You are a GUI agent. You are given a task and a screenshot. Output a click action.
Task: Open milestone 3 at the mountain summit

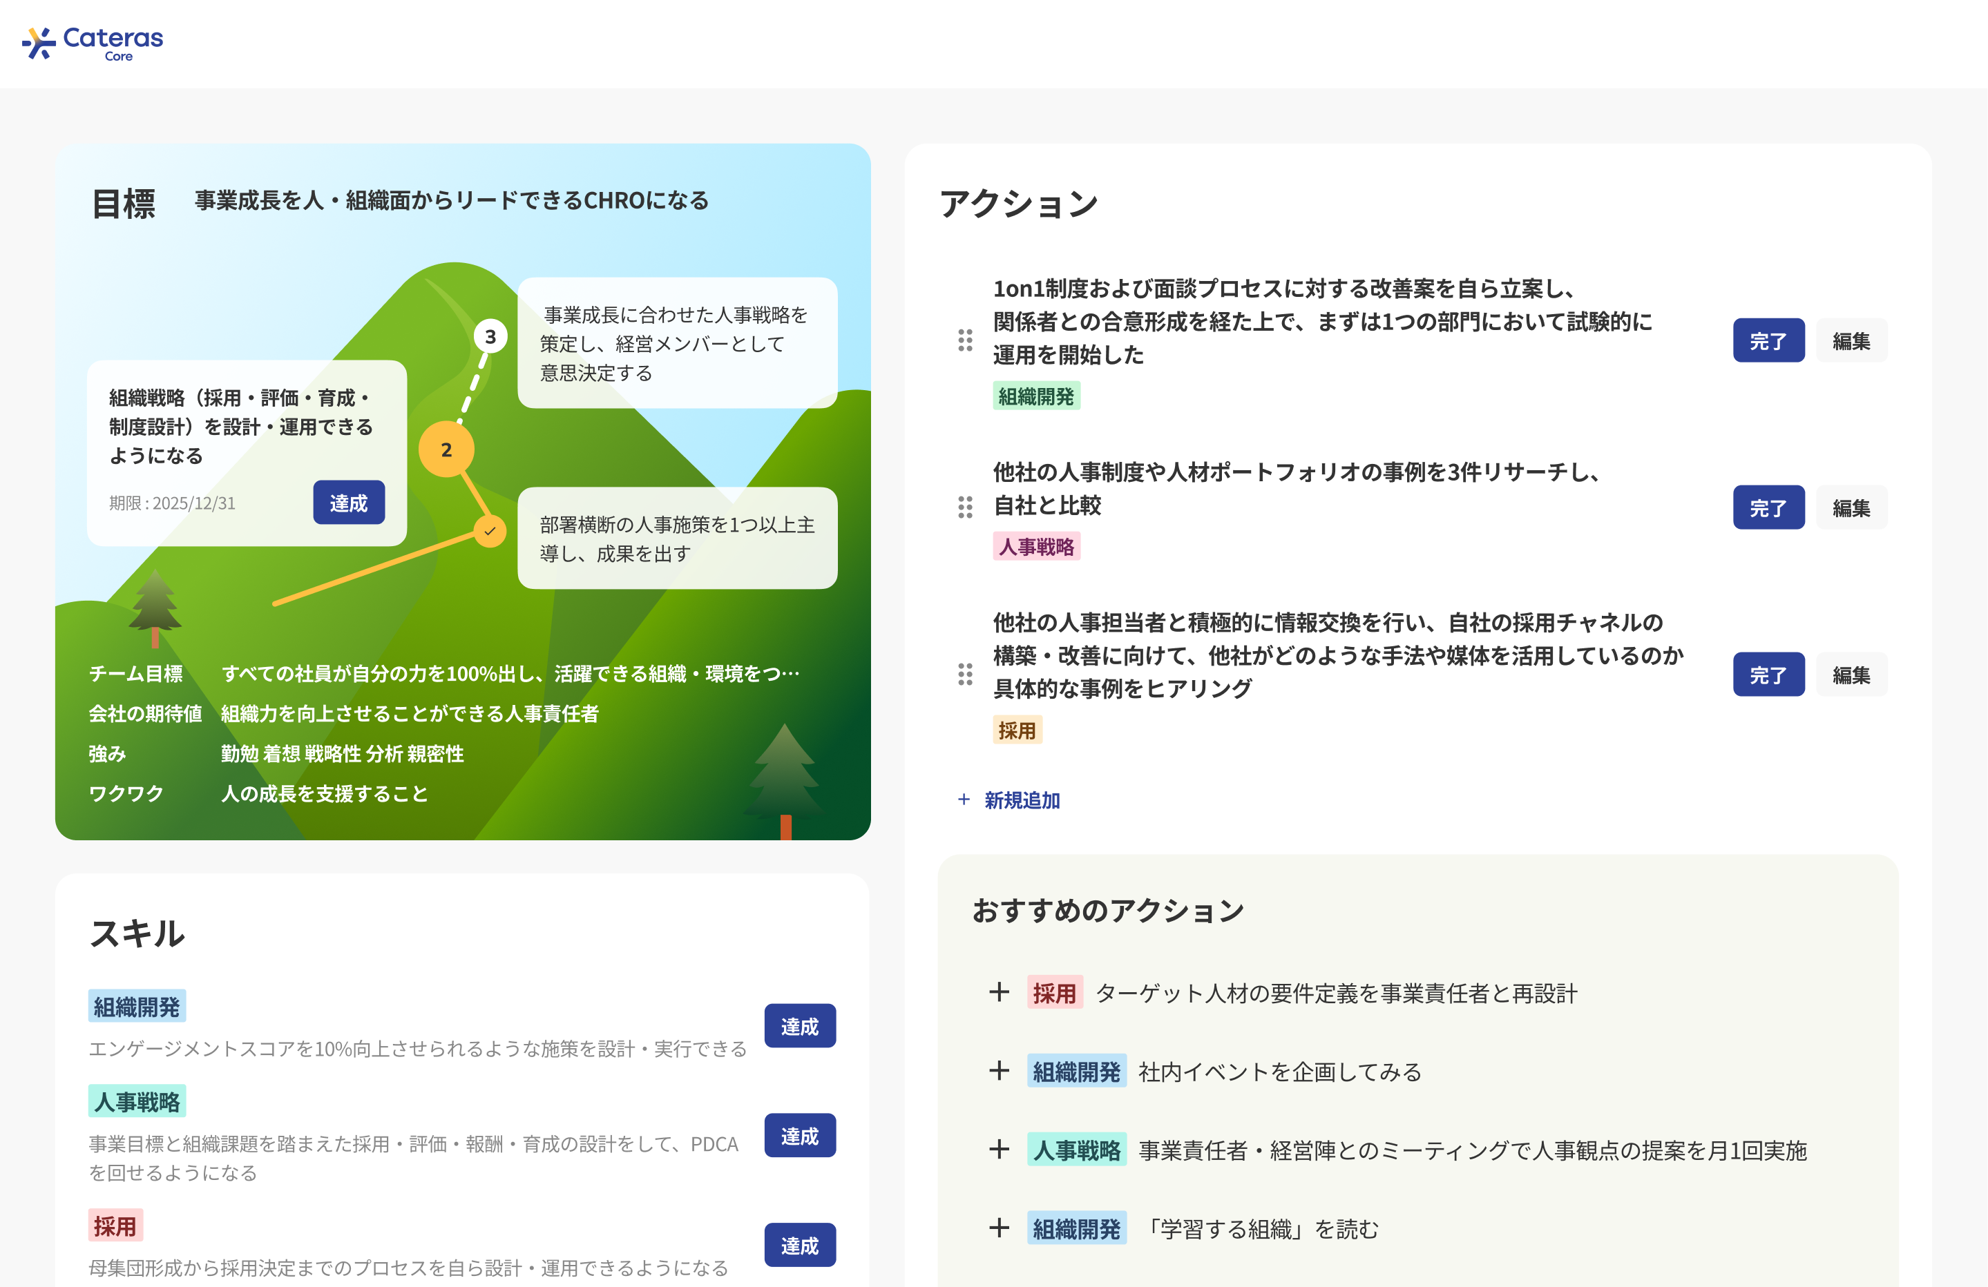pyautogui.click(x=491, y=336)
